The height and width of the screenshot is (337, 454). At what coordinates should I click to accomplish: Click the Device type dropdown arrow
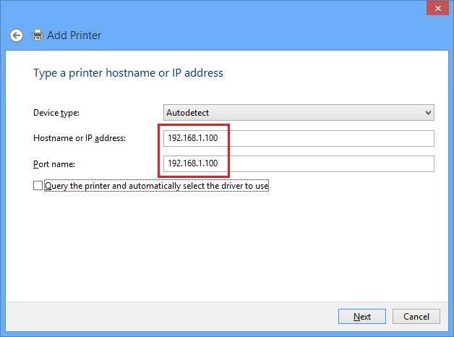[428, 113]
